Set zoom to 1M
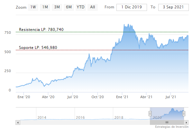 [x=45, y=7]
